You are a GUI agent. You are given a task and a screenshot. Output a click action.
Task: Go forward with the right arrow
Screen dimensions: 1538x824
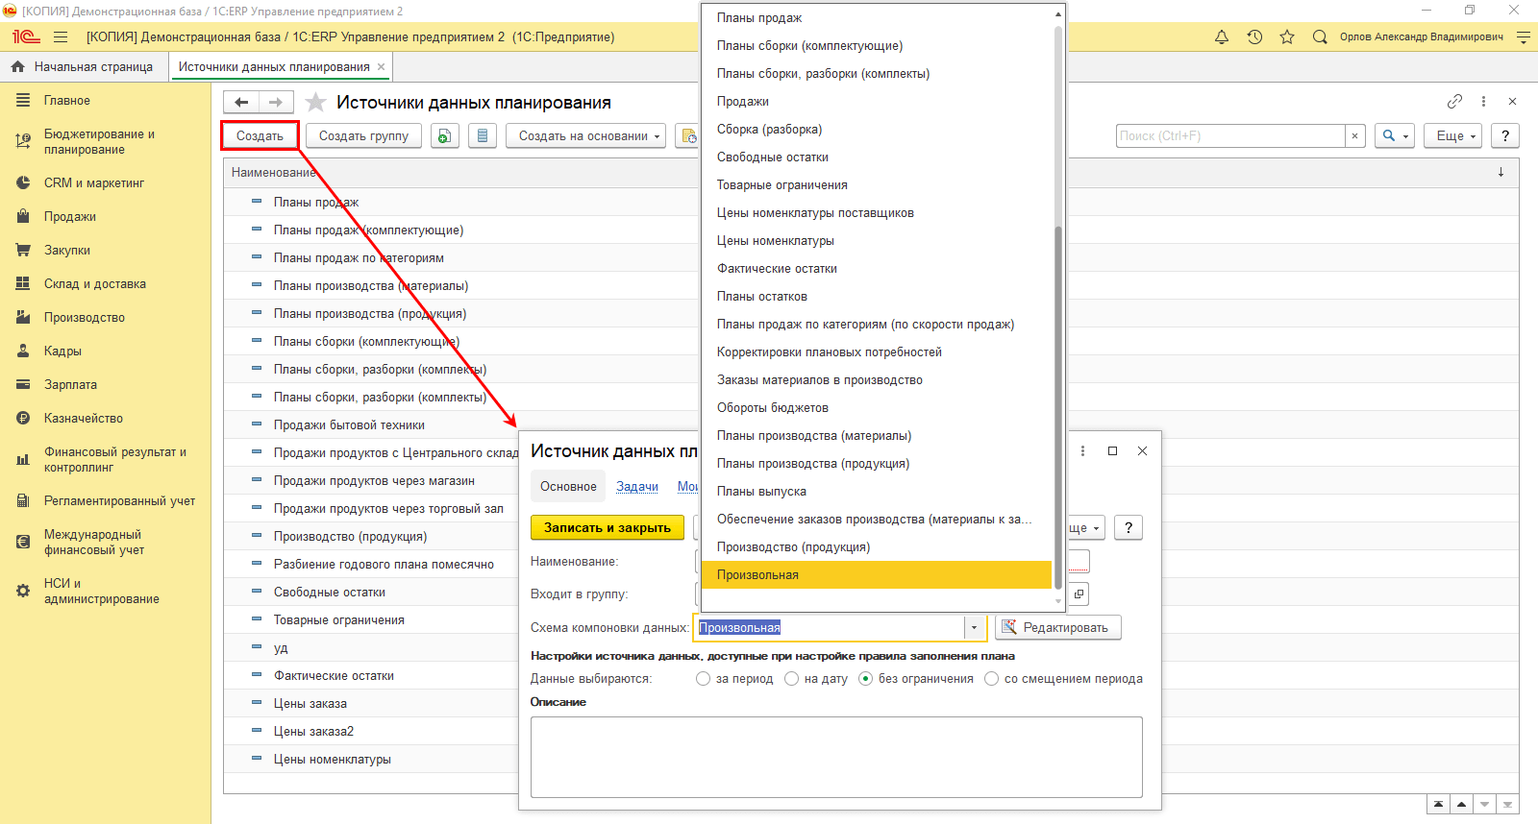click(276, 102)
